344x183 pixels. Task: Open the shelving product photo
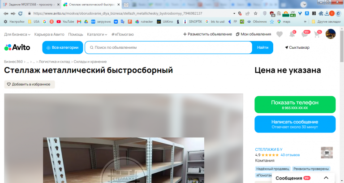124,160
